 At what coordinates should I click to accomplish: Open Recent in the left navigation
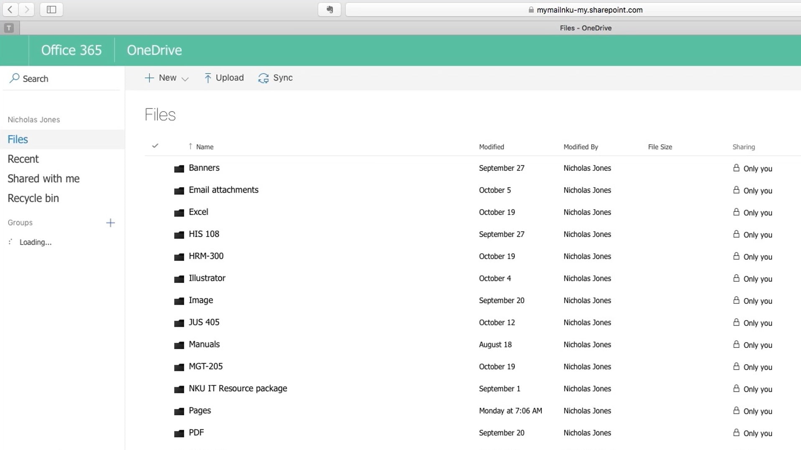[x=23, y=159]
